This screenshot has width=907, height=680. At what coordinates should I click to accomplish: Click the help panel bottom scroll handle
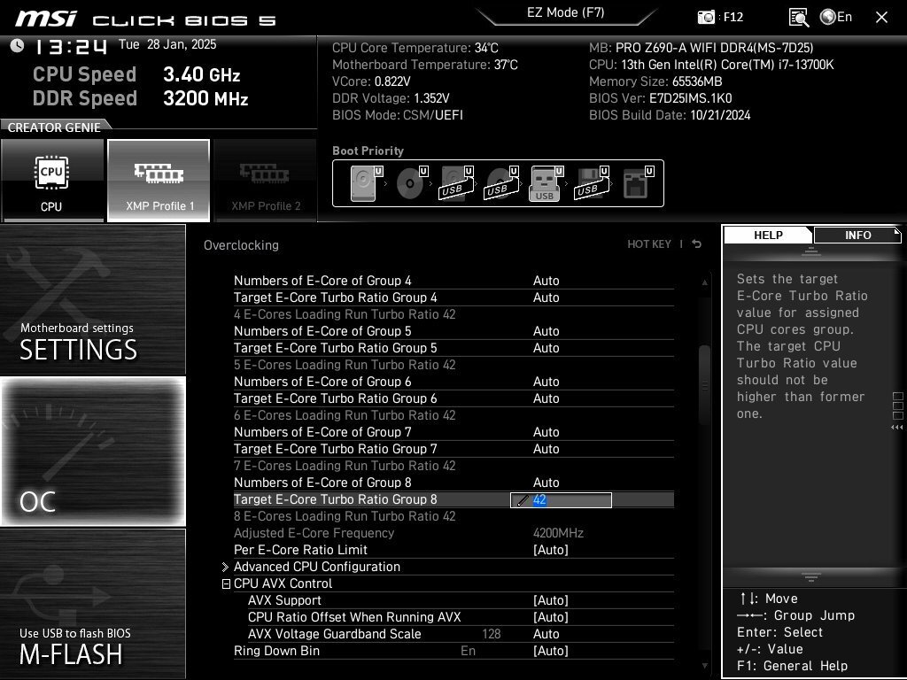pyautogui.click(x=811, y=576)
